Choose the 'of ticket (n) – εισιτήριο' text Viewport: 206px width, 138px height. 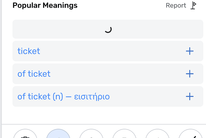point(64,97)
